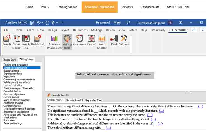Toggle the AutoSave switch
Image resolution: width=207 pixels, height=132 pixels.
tap(23, 23)
